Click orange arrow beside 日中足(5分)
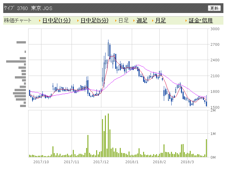This screenshot has height=170, width=226. click(78, 21)
